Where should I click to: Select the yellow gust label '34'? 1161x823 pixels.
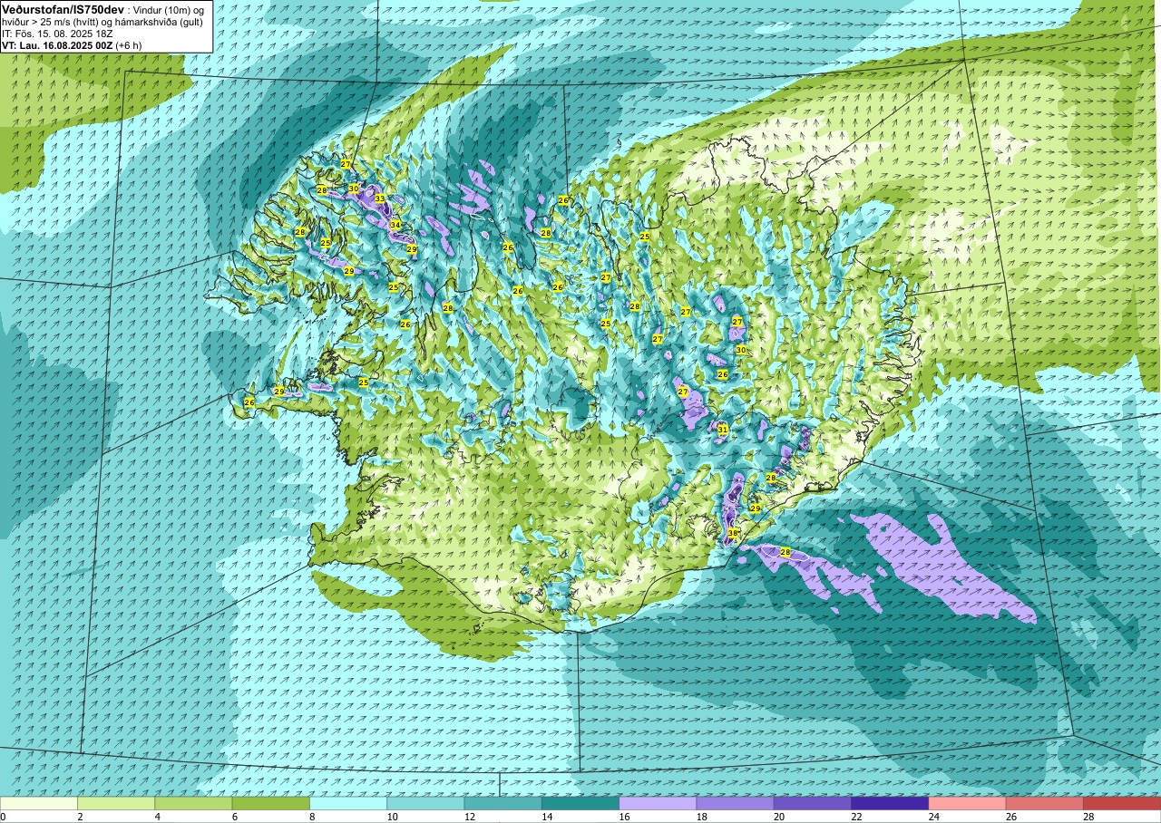395,225
